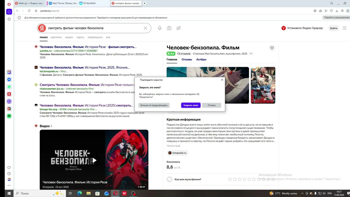Confirm with the Закрыть окно button

click(191, 105)
